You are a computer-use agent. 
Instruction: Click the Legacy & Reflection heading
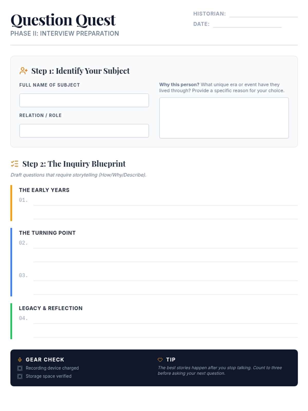click(x=51, y=308)
